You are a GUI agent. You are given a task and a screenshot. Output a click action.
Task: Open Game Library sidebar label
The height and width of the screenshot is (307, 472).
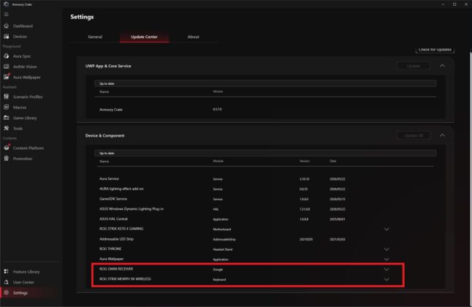[25, 118]
